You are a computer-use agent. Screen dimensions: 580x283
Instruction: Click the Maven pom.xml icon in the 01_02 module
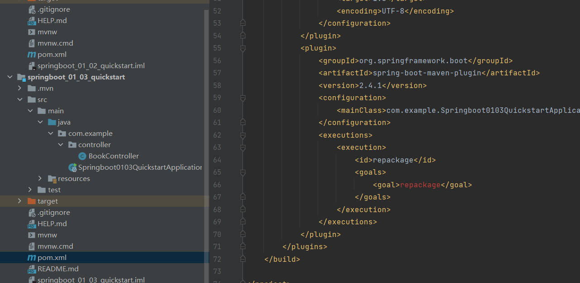pyautogui.click(x=32, y=55)
